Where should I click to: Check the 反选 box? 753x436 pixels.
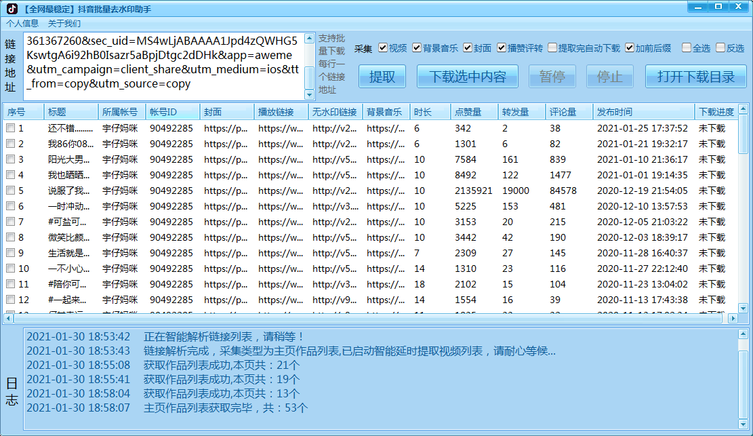(x=720, y=47)
